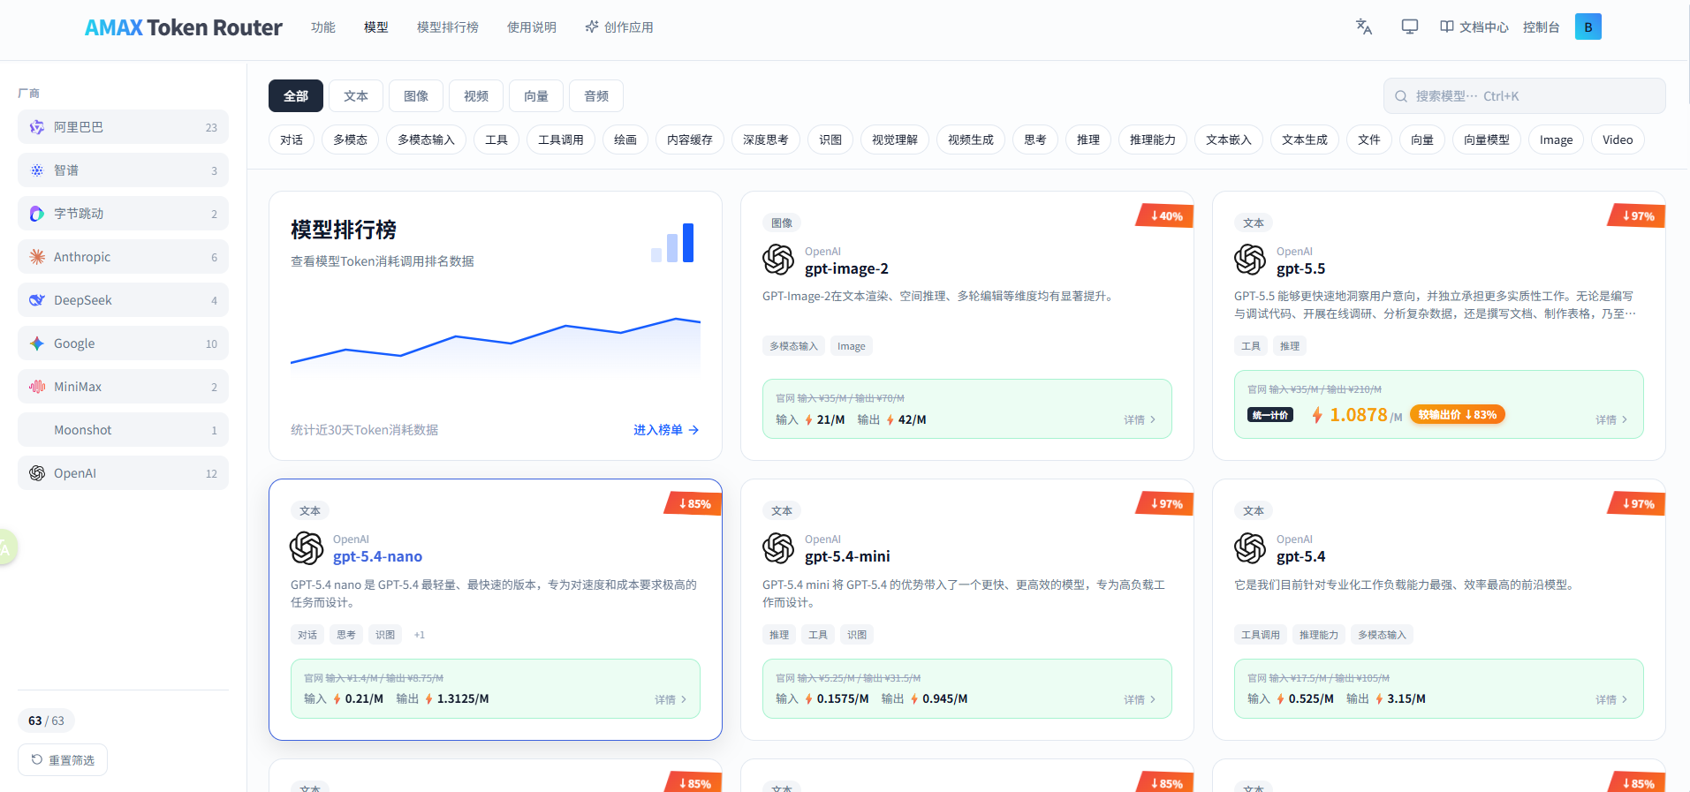Select the 音频 category tab
Screen dimensions: 1690x792
tap(596, 96)
